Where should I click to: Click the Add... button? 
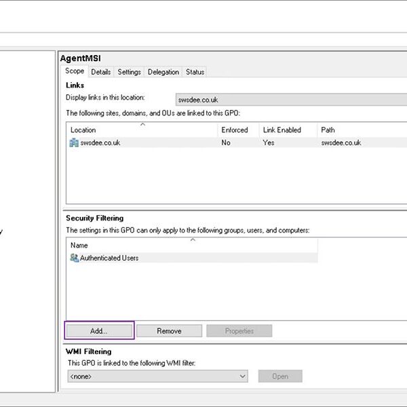coord(99,331)
